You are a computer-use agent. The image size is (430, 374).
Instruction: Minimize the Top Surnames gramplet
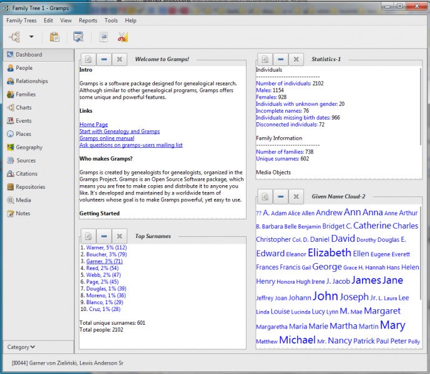click(104, 236)
